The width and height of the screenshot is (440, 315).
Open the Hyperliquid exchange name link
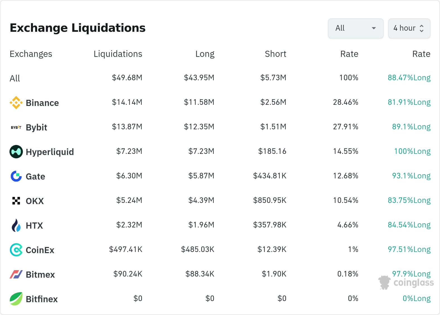(x=50, y=152)
